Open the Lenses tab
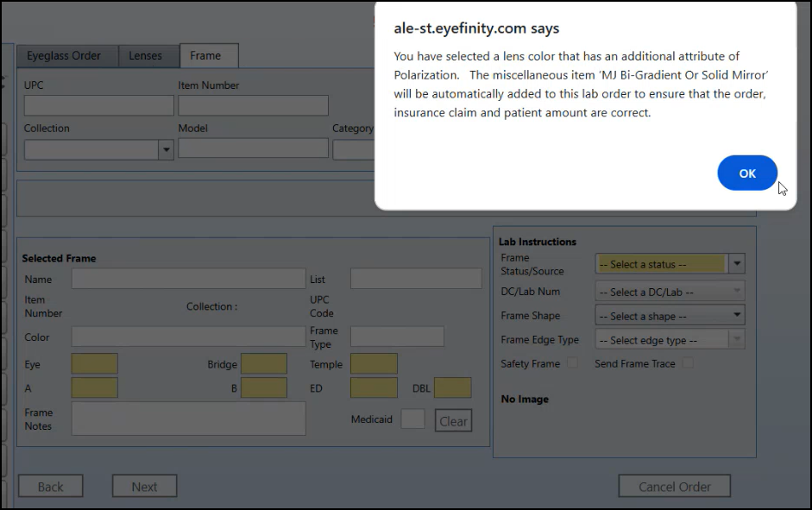The image size is (812, 510). 145,56
